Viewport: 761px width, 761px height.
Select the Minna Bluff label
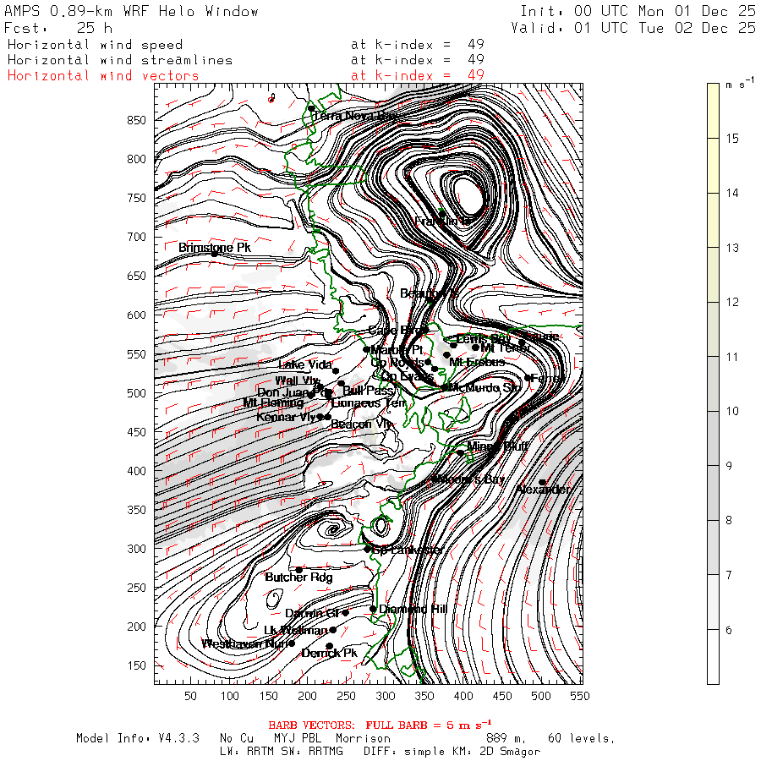(x=497, y=446)
